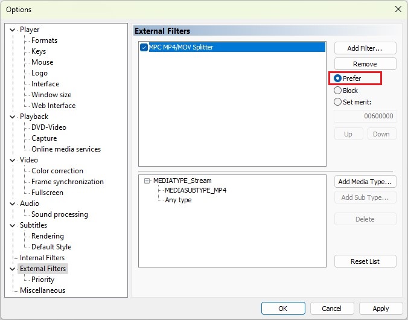Collapse the MEDIATYPE_Stream node
Screen dimensions: 408x320
147,181
